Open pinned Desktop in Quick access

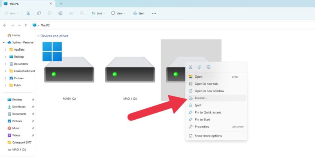(15, 100)
